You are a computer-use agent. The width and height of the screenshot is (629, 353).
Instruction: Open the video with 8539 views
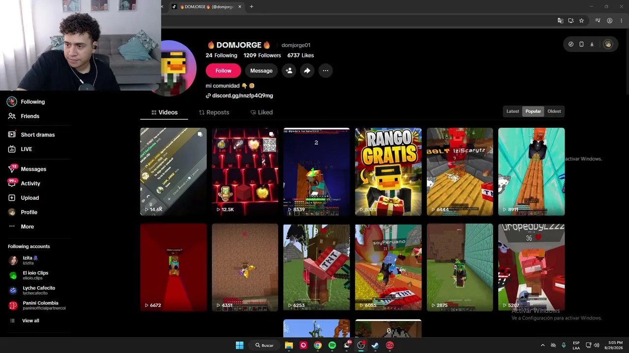pos(316,172)
